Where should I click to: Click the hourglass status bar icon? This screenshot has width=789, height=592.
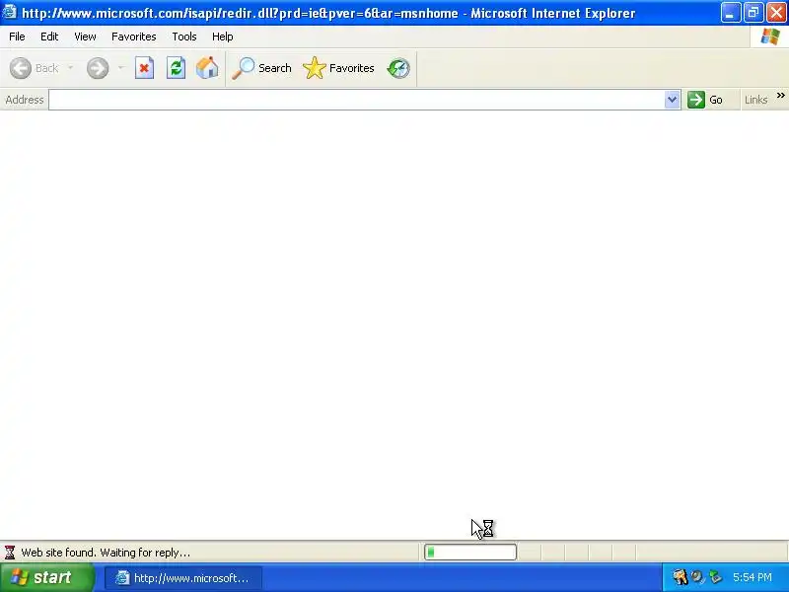tap(10, 553)
